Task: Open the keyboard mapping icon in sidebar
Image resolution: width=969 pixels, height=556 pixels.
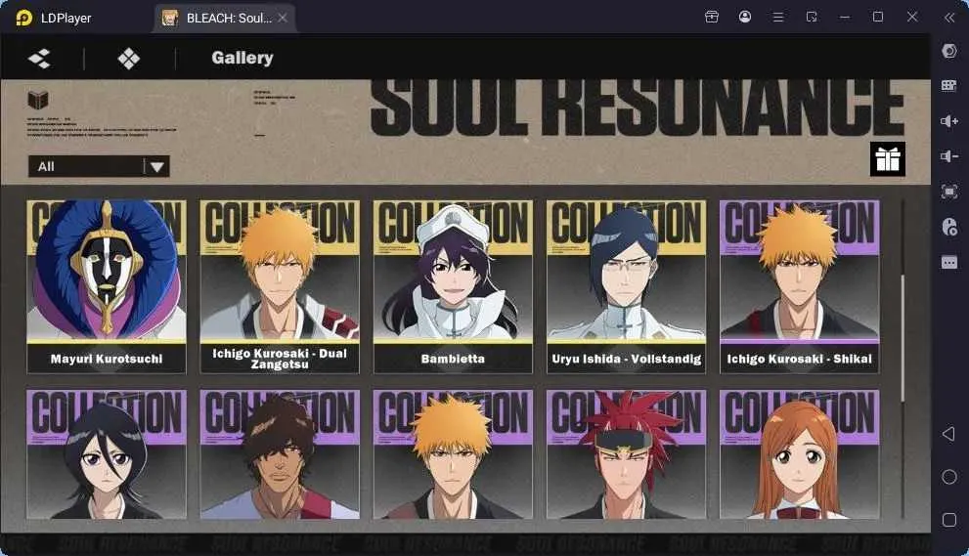Action: pyautogui.click(x=949, y=86)
